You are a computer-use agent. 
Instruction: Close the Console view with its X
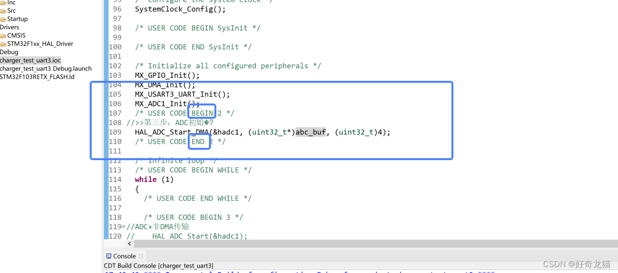tap(141, 256)
